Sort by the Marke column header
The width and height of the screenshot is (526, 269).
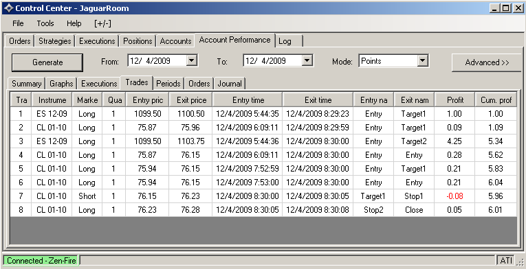[x=87, y=100]
